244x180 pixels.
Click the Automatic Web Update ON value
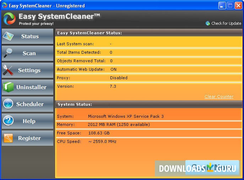[x=113, y=69]
